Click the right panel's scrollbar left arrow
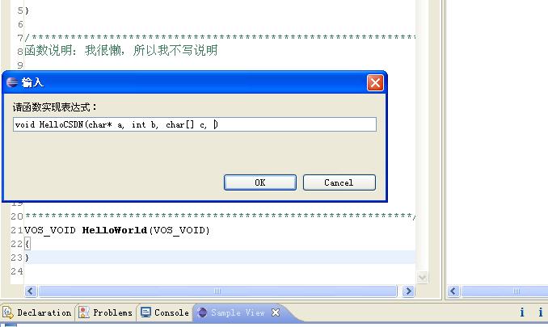This screenshot has width=548, height=327. tap(453, 291)
